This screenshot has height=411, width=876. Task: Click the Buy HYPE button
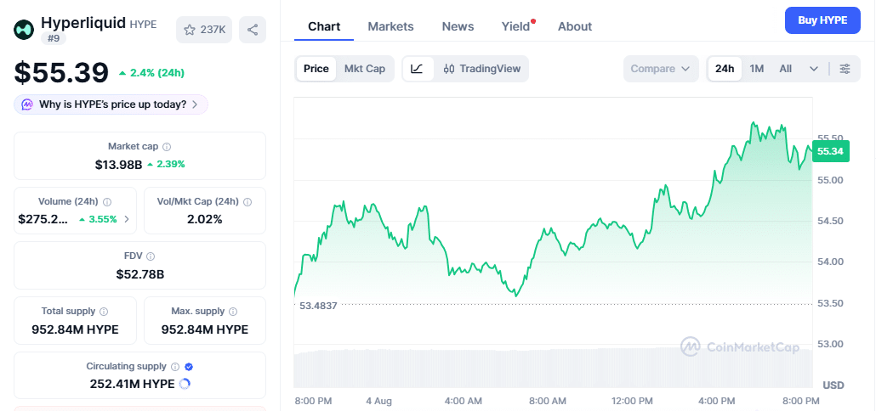coord(822,20)
